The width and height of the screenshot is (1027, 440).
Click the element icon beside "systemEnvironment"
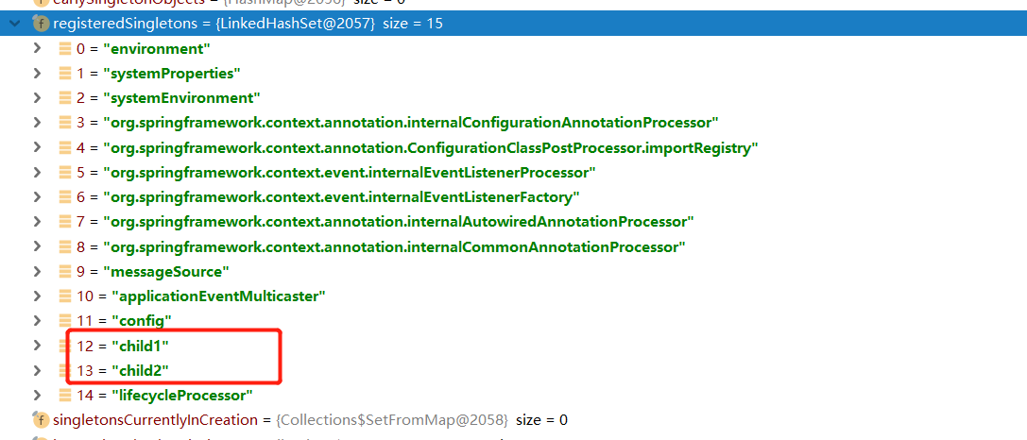point(65,98)
